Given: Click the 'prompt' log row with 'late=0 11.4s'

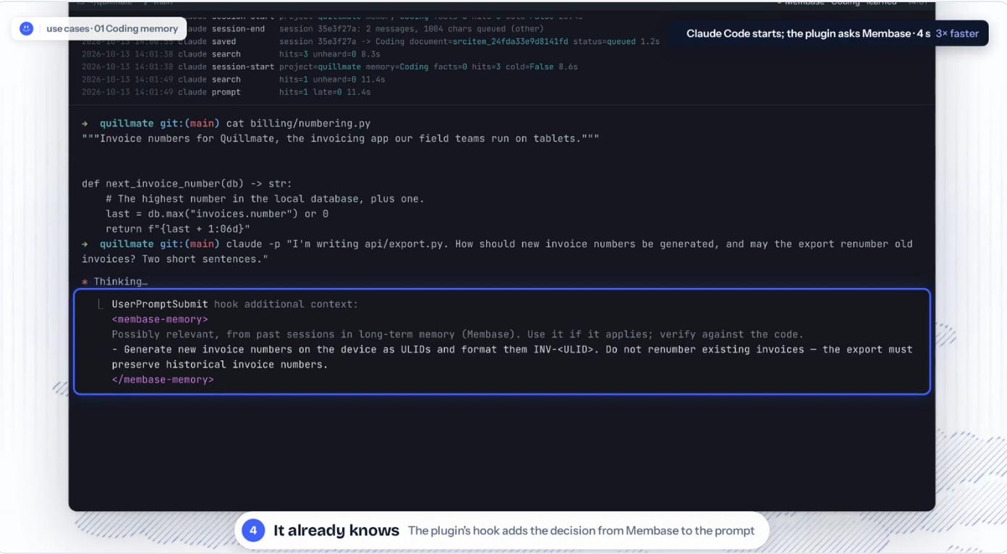Looking at the screenshot, I should tap(226, 92).
